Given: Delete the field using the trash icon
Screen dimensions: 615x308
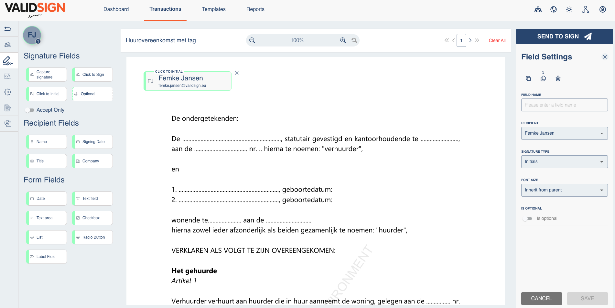Looking at the screenshot, I should coord(558,78).
